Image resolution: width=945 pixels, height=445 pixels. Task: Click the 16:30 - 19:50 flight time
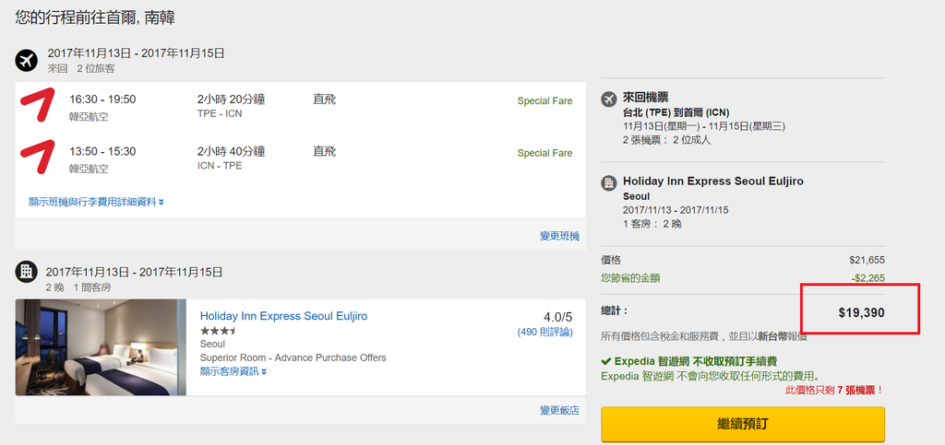102,100
